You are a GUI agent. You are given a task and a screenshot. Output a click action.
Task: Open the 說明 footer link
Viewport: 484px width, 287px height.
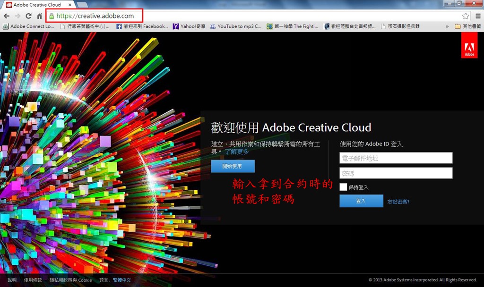point(12,280)
